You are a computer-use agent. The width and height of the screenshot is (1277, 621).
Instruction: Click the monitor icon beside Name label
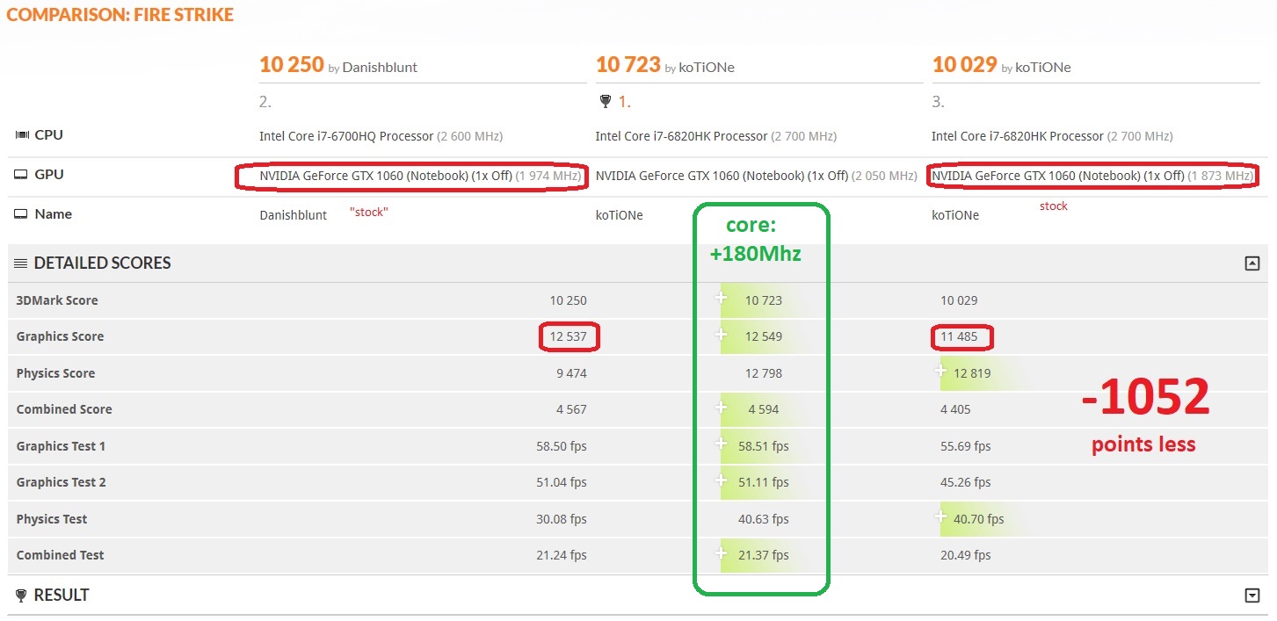22,214
